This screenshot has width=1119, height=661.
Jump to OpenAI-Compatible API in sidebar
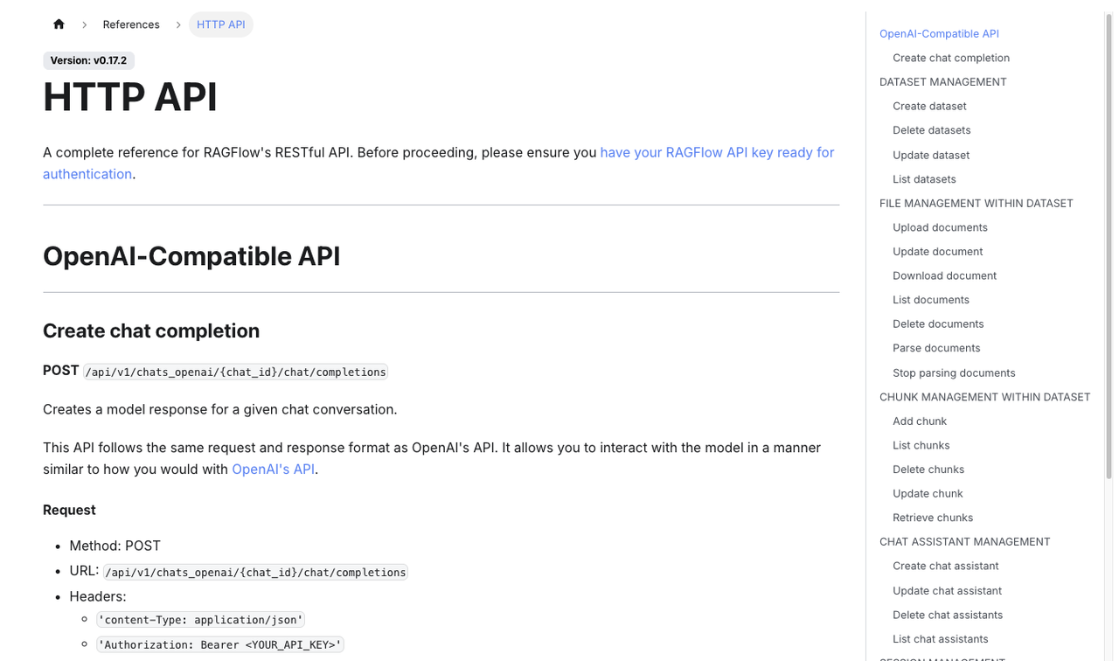click(939, 33)
